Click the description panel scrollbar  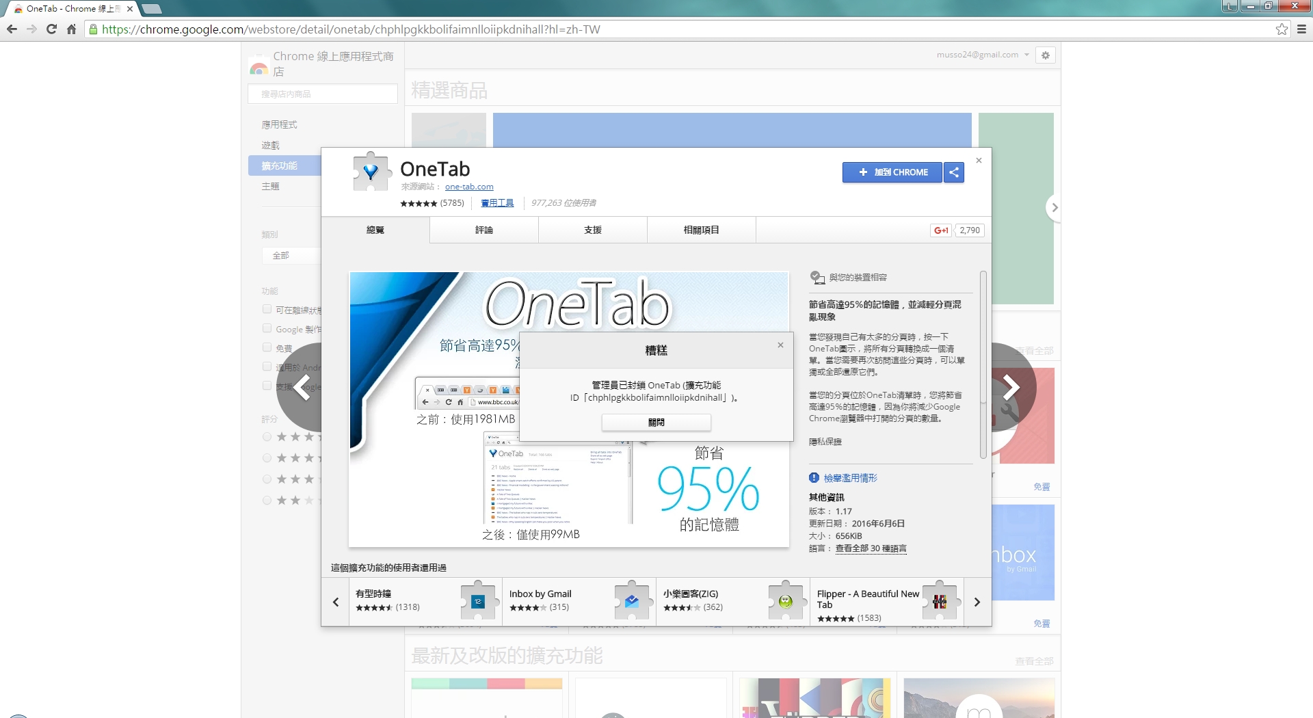[983, 364]
